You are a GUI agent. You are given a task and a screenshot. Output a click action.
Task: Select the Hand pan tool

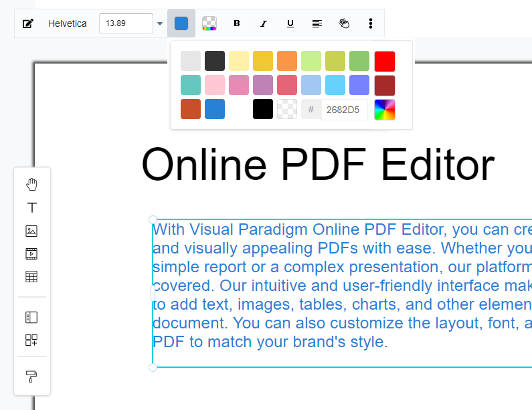tap(31, 184)
